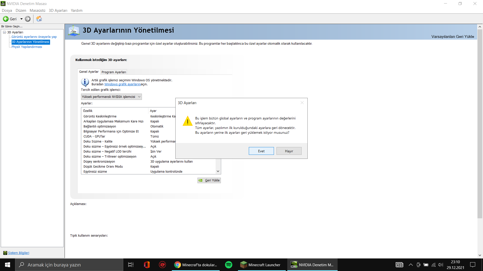Open the Masaüstü menu

pos(37,11)
